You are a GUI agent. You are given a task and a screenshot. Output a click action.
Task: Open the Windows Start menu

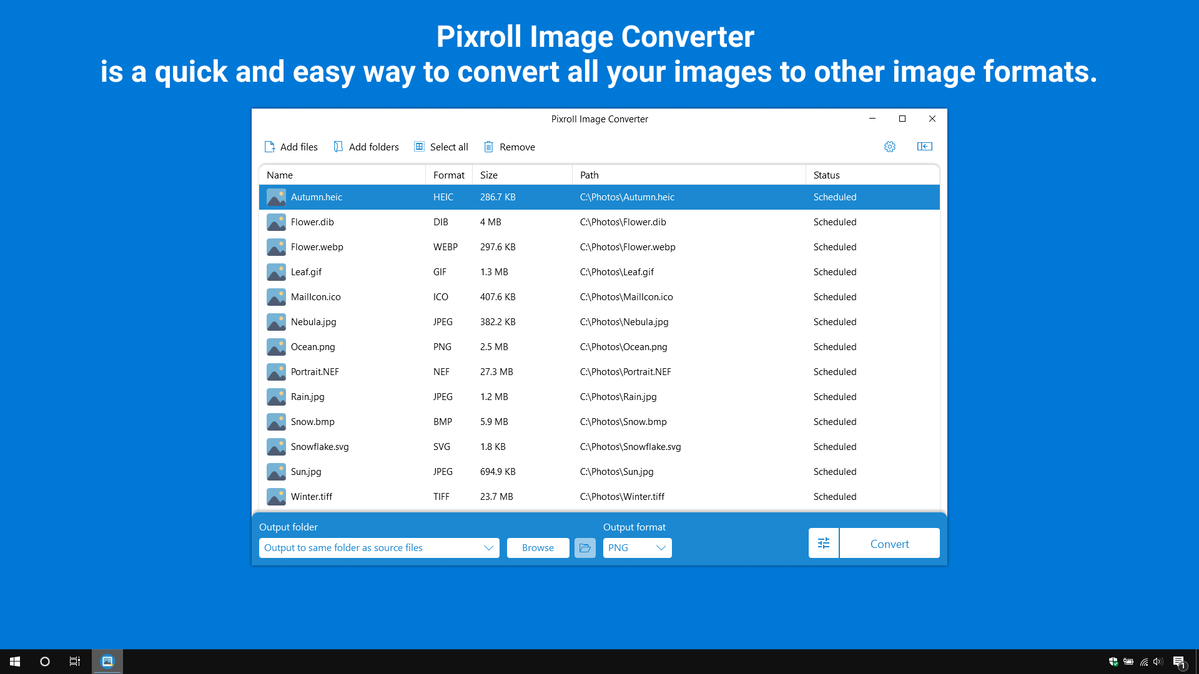click(x=15, y=662)
